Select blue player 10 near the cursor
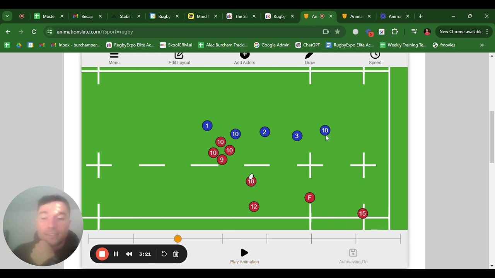The height and width of the screenshot is (278, 495). tap(325, 131)
